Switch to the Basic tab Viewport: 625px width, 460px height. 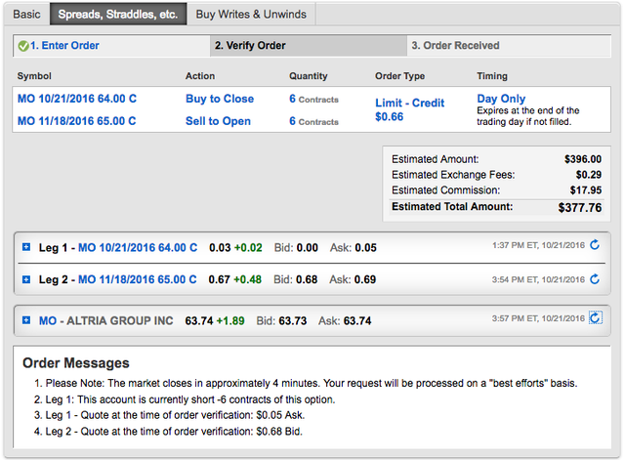coord(25,15)
